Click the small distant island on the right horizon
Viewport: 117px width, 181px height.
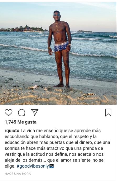point(83,31)
